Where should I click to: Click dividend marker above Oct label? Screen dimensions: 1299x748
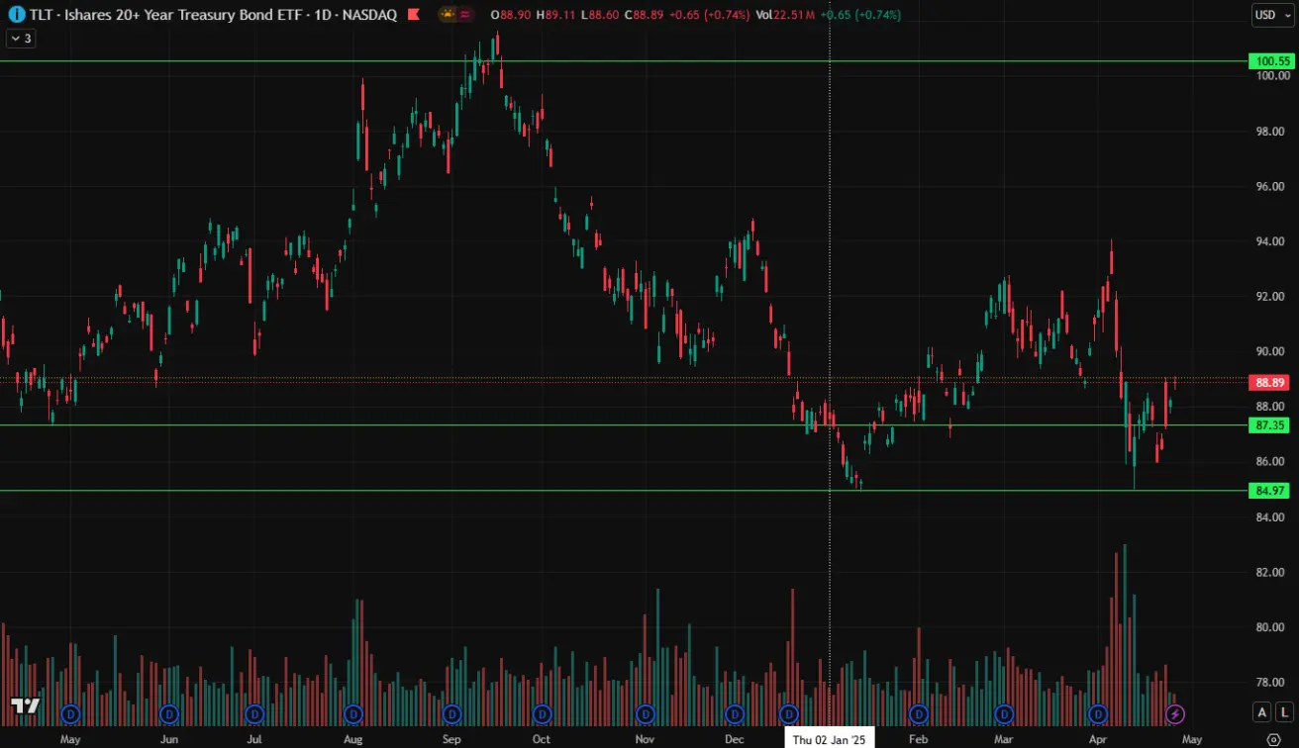click(542, 713)
